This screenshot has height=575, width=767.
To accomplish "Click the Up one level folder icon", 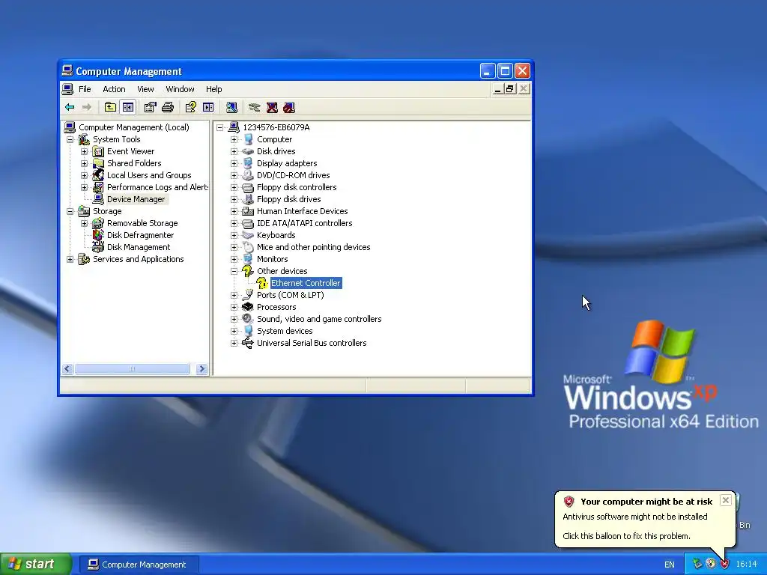I will tap(111, 107).
